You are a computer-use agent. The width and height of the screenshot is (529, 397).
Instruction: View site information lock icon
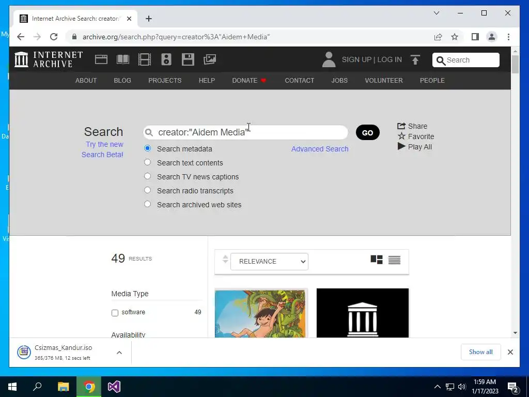coord(74,37)
